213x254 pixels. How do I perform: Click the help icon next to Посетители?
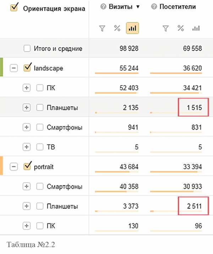(154, 6)
